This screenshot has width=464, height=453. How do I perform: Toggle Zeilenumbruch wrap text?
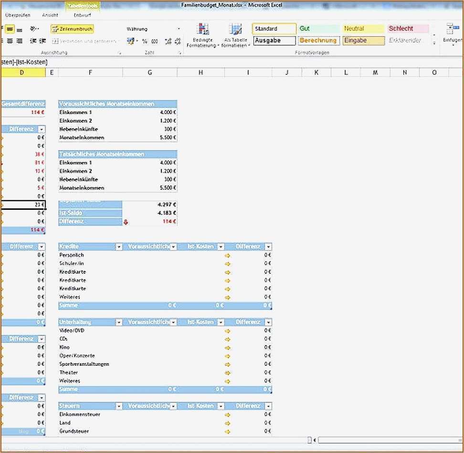click(72, 29)
